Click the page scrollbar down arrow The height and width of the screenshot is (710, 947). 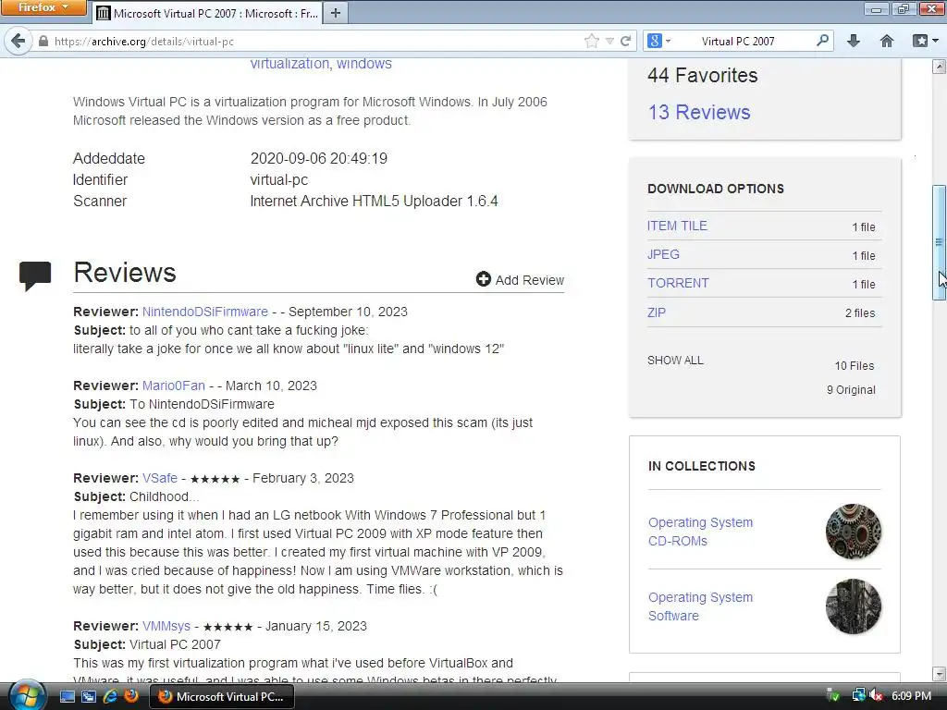coord(939,673)
